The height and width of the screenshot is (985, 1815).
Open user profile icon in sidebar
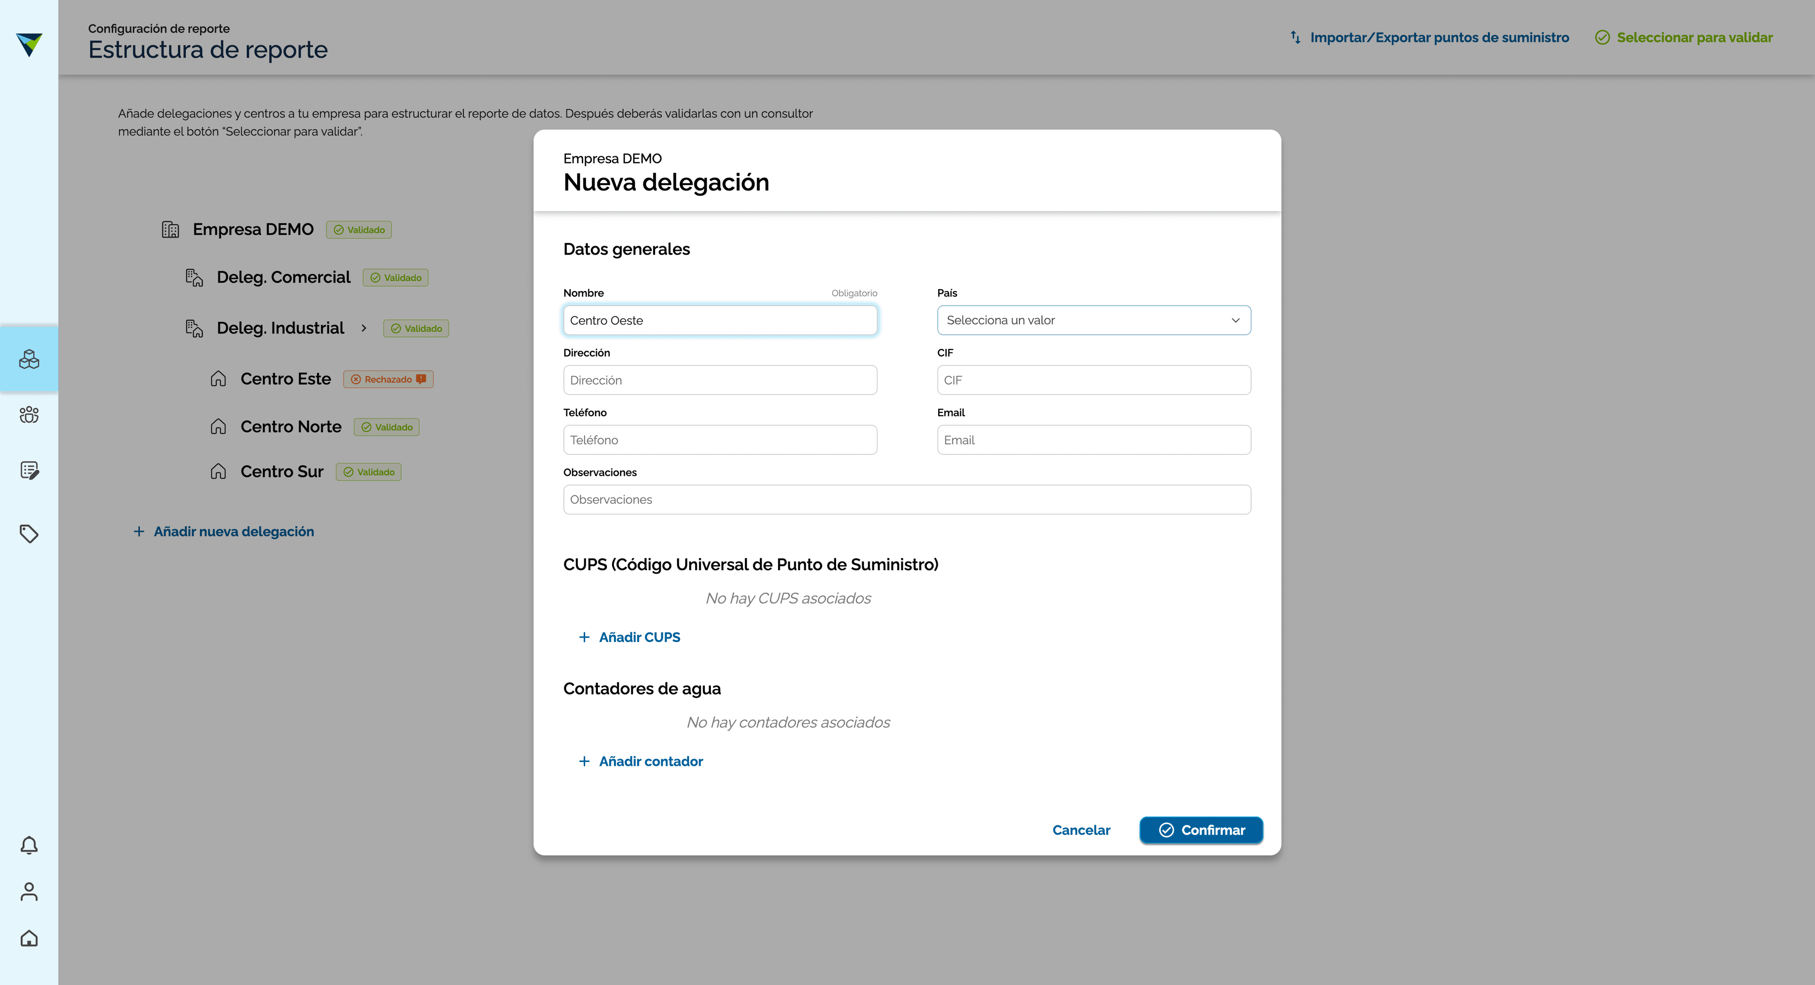click(29, 891)
